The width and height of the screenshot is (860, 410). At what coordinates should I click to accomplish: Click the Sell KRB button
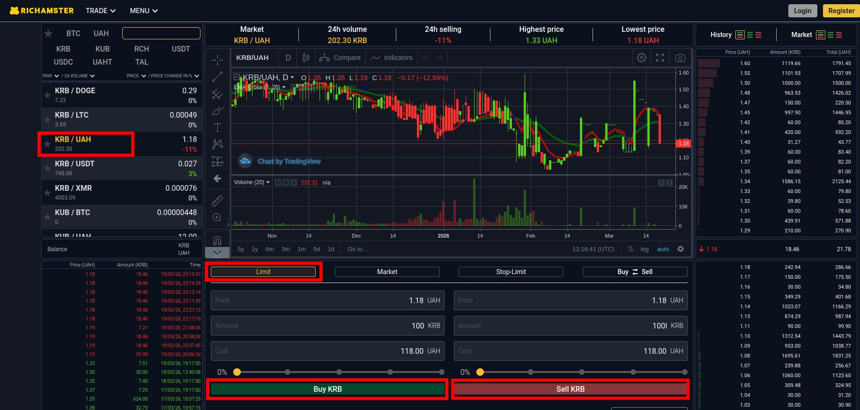coord(571,389)
